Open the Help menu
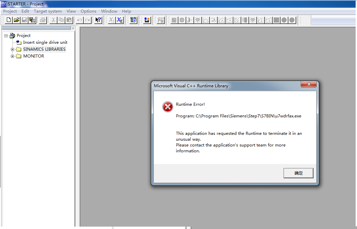 (126, 11)
